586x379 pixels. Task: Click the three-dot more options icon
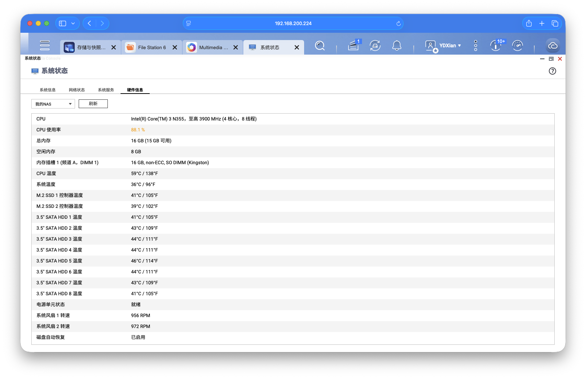pyautogui.click(x=475, y=46)
